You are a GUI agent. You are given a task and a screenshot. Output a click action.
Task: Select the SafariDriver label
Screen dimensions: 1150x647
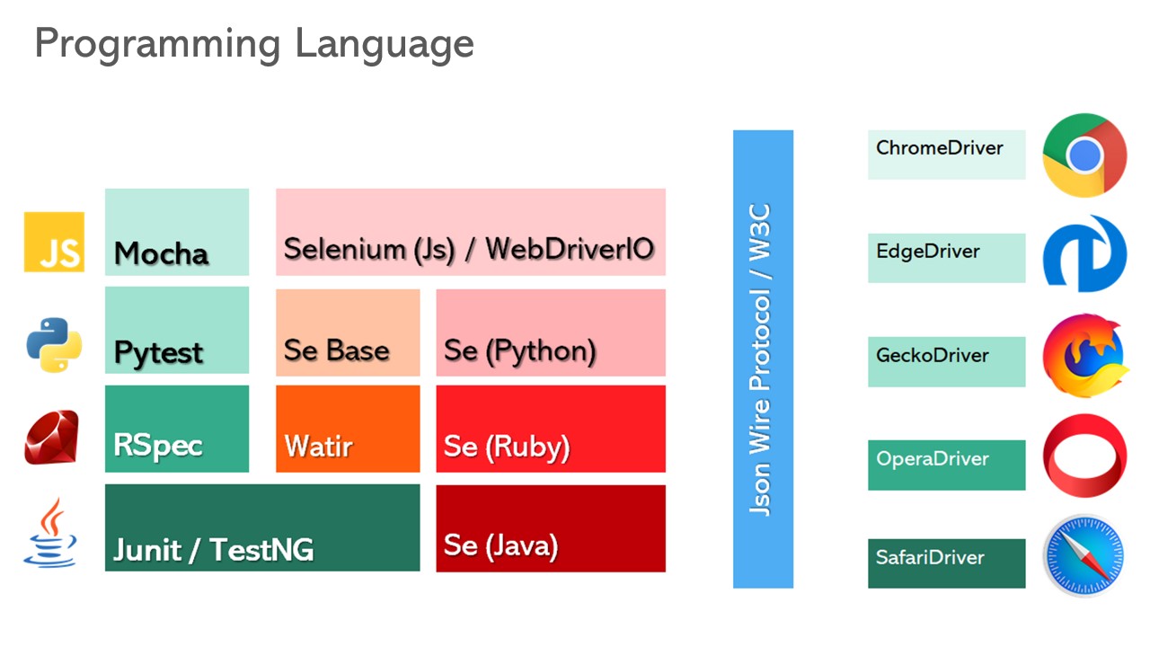[946, 563]
